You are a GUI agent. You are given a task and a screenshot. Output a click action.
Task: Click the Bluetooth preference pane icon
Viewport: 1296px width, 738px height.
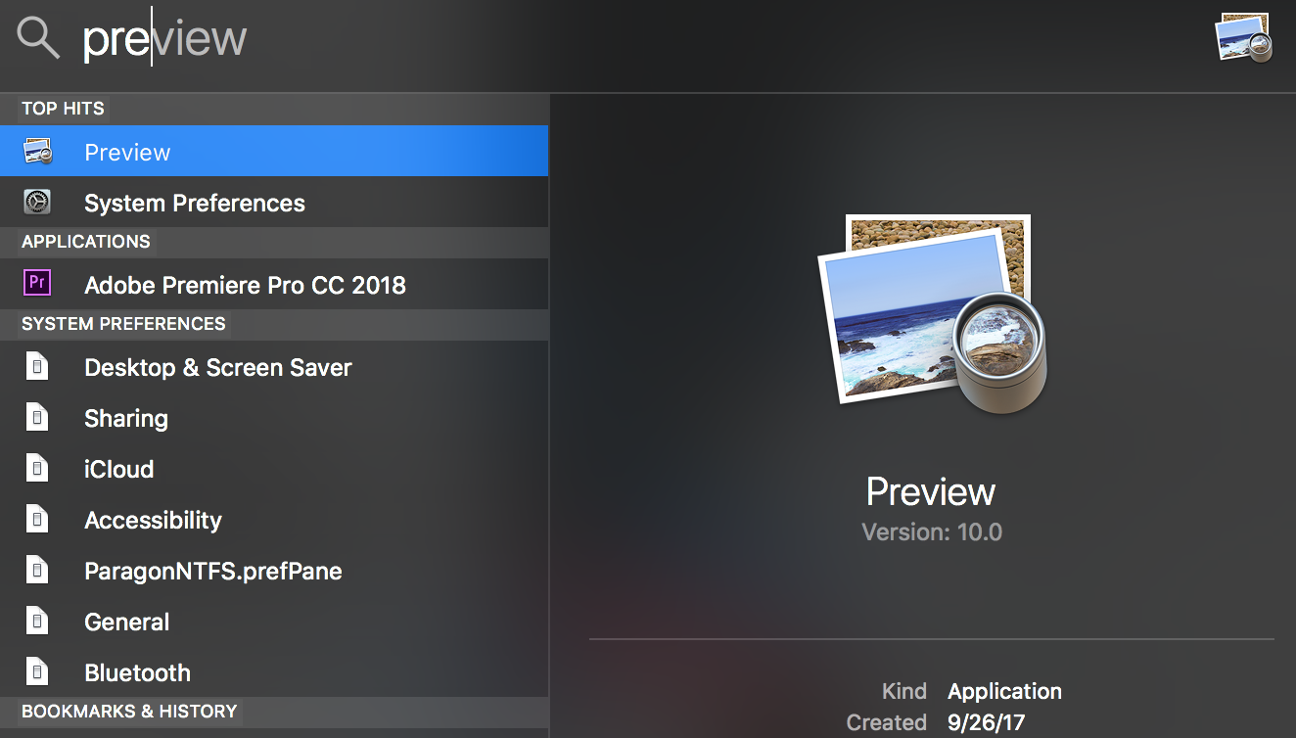point(37,672)
